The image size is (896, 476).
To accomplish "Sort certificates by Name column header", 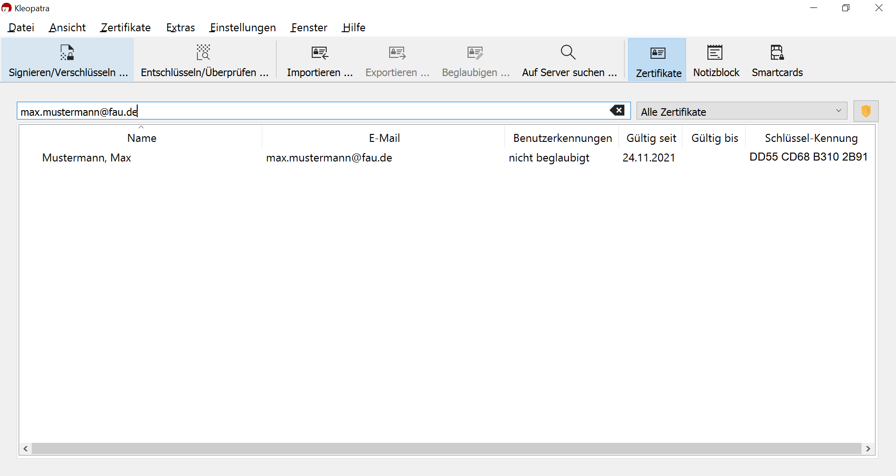I will point(141,138).
